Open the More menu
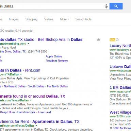This screenshot has width=131, height=131. [x=65, y=19]
